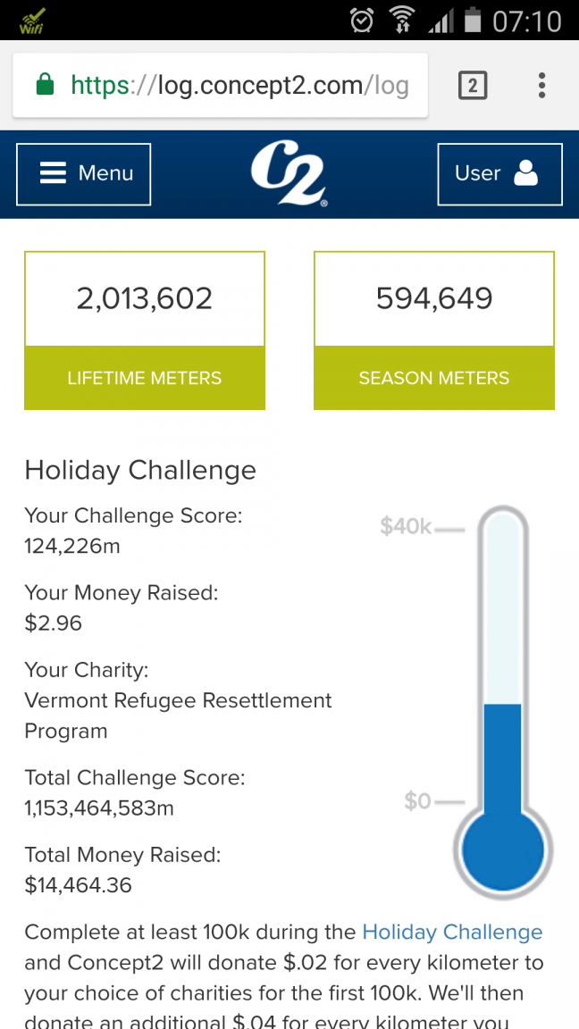Tap the green WiFi checkmark notification icon
This screenshot has height=1029, width=579.
point(32,21)
